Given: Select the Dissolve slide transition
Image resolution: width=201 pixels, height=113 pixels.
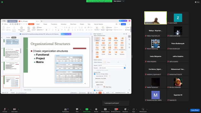Looking at the screenshot, I should coord(103,44).
